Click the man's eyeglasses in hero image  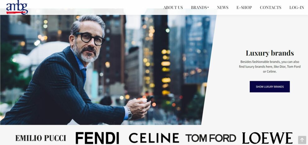coord(90,38)
